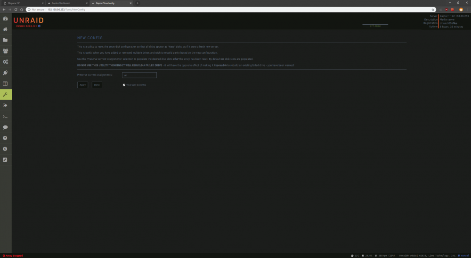This screenshot has height=258, width=471.
Task: Go to Main via the house icon
Action: pyautogui.click(x=5, y=29)
